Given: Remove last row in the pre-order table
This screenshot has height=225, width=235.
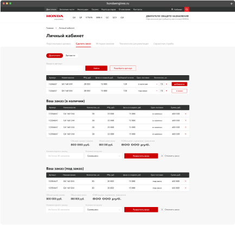Looking at the screenshot, I should (x=186, y=188).
